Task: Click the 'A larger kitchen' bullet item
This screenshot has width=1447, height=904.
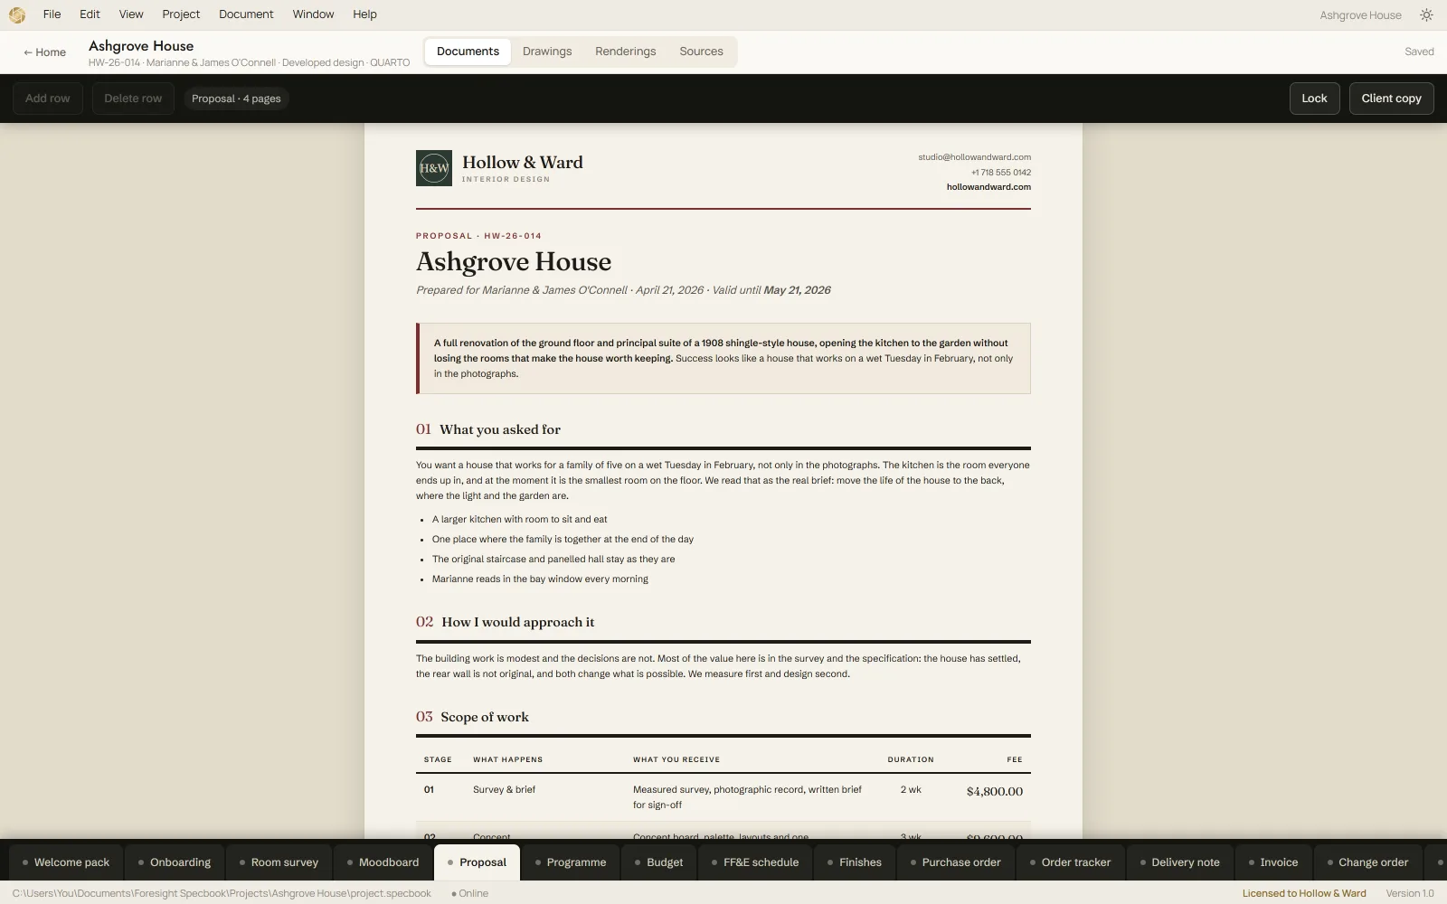Action: (x=519, y=520)
